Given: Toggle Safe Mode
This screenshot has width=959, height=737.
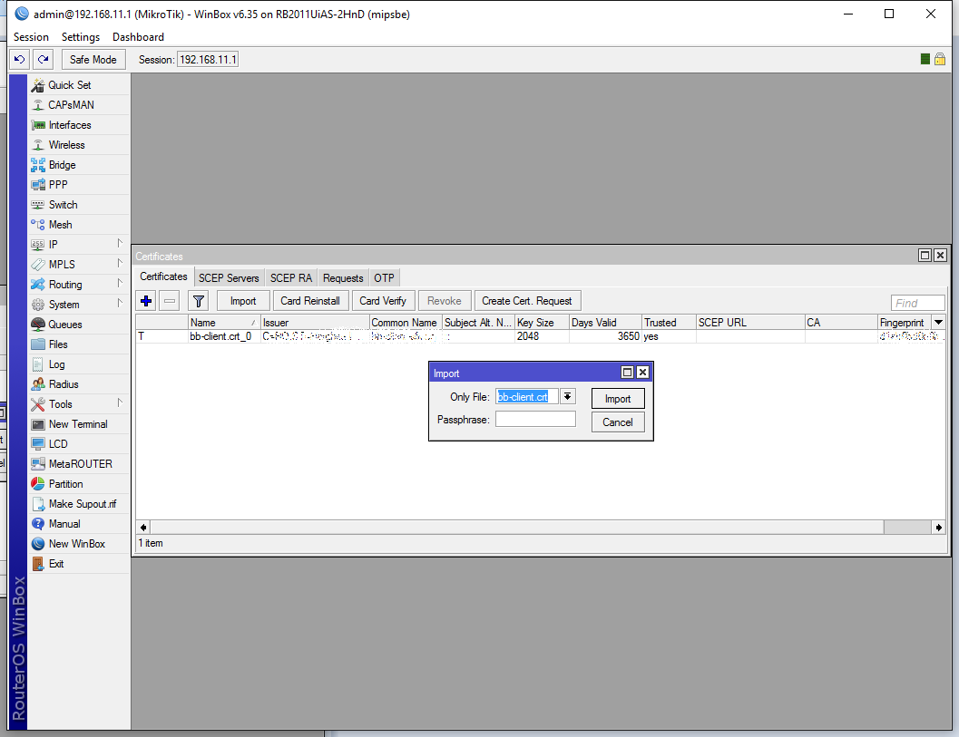Looking at the screenshot, I should (x=93, y=59).
